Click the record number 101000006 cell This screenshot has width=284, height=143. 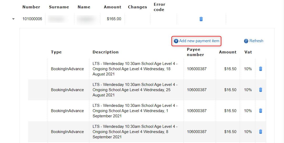coord(32,19)
